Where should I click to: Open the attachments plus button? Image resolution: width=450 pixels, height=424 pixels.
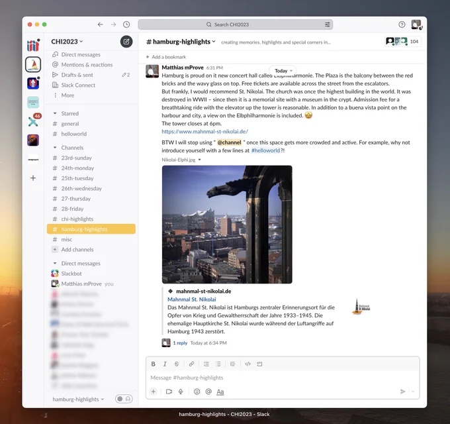(x=154, y=392)
